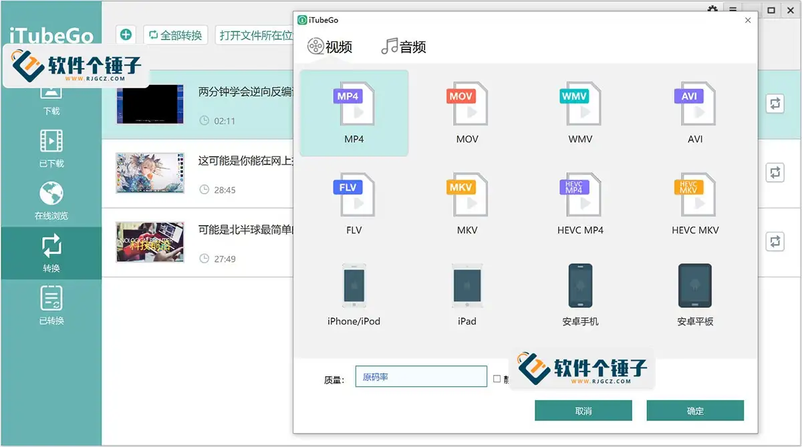Open the hamburger menu in title bar
This screenshot has height=447, width=802.
point(733,10)
